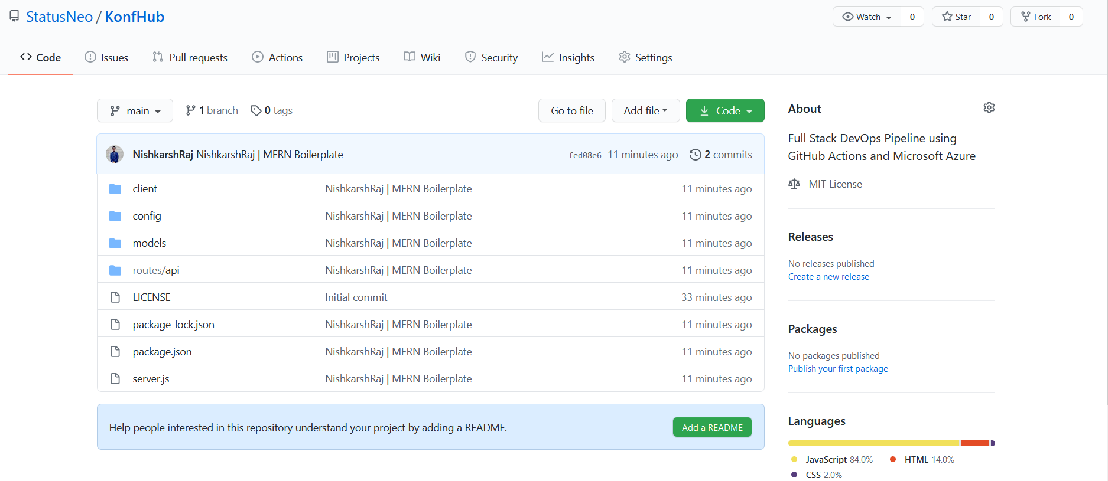Click the red HTML segment in language bar
The height and width of the screenshot is (481, 1108).
(975, 443)
